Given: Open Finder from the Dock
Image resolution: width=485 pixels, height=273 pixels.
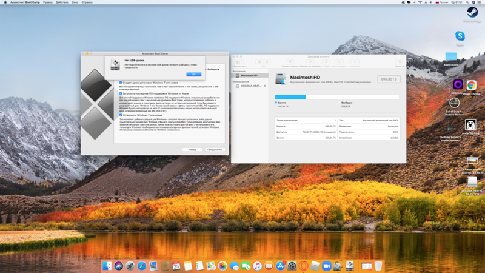Looking at the screenshot, I should point(107,266).
